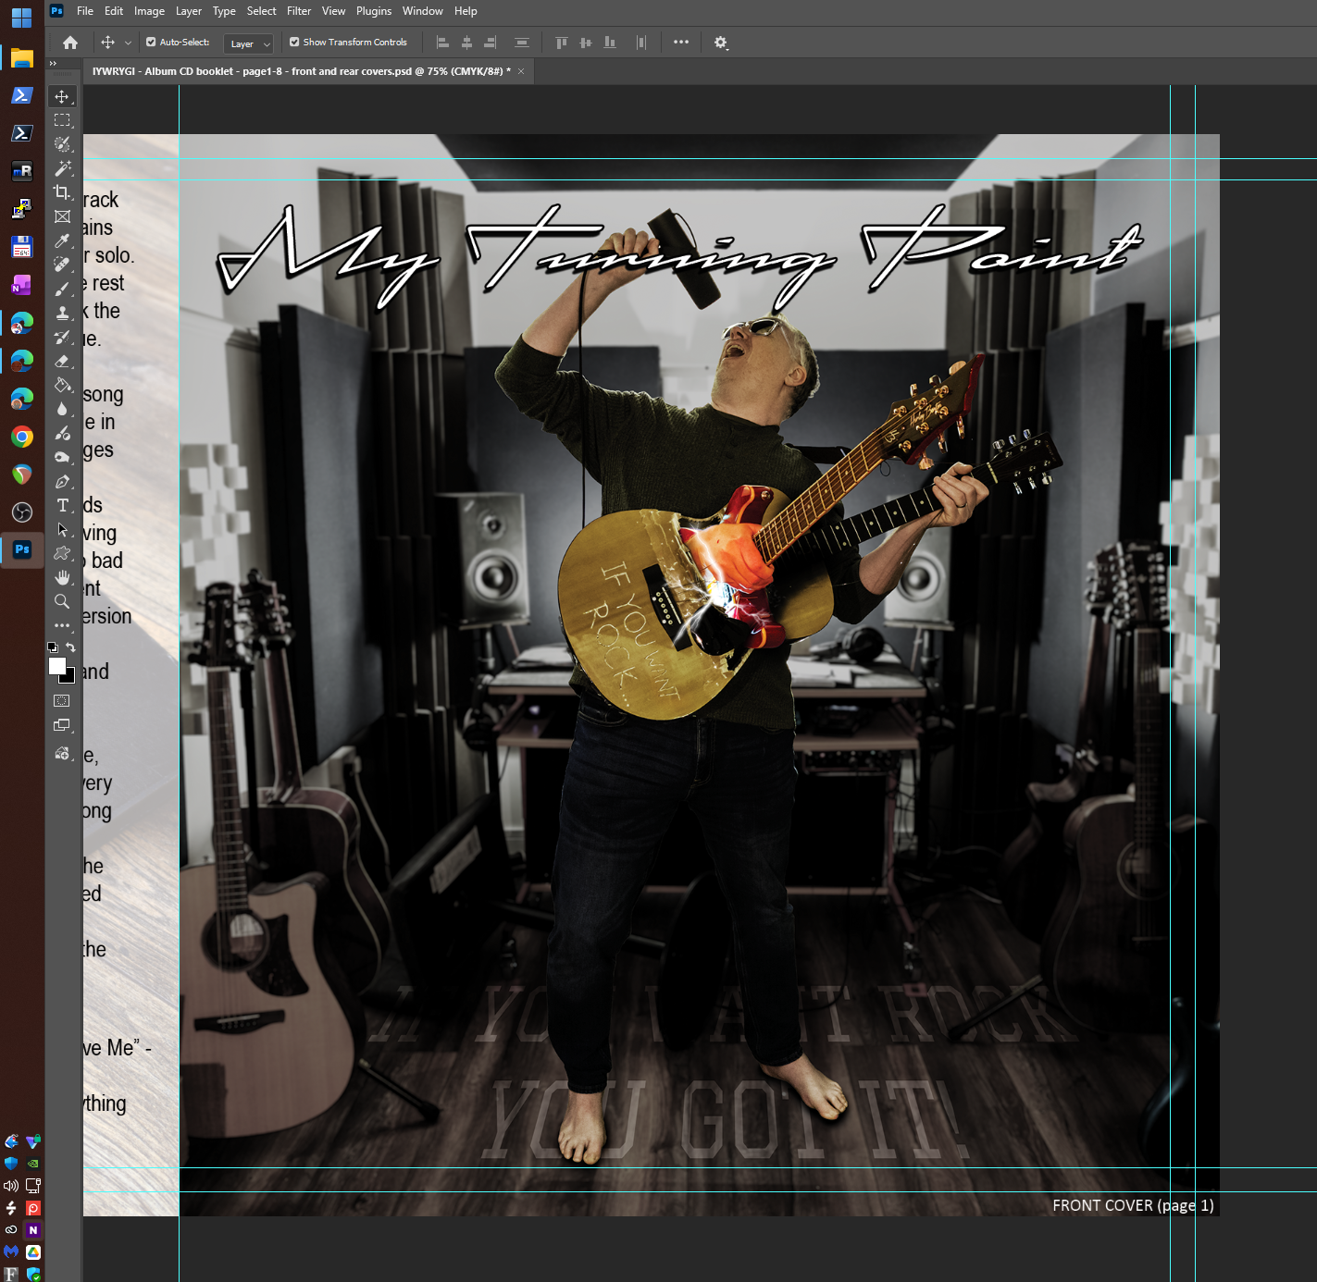Open the three-dots align options button
The height and width of the screenshot is (1282, 1317).
pyautogui.click(x=681, y=43)
